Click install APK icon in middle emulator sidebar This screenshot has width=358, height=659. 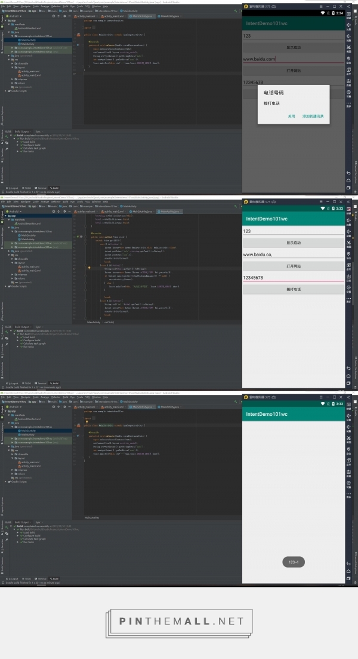(349, 277)
